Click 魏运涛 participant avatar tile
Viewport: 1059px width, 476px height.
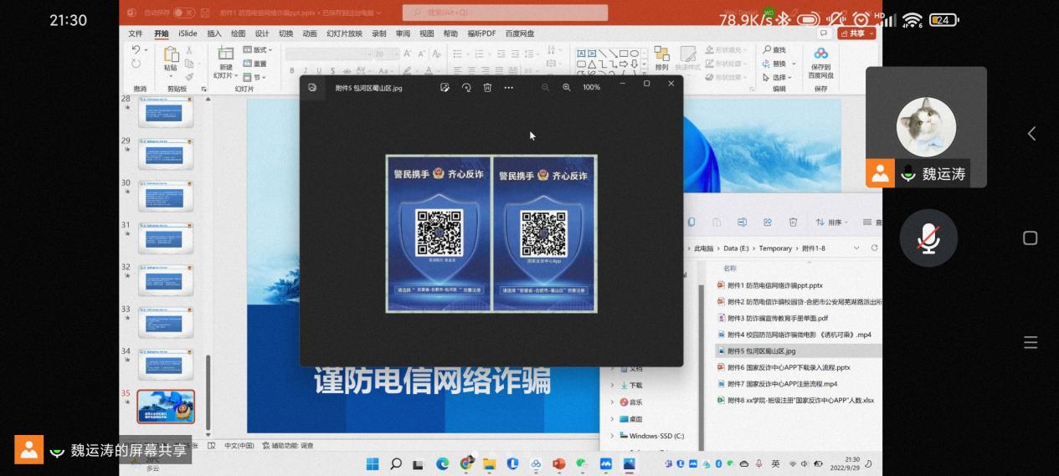coord(926,127)
